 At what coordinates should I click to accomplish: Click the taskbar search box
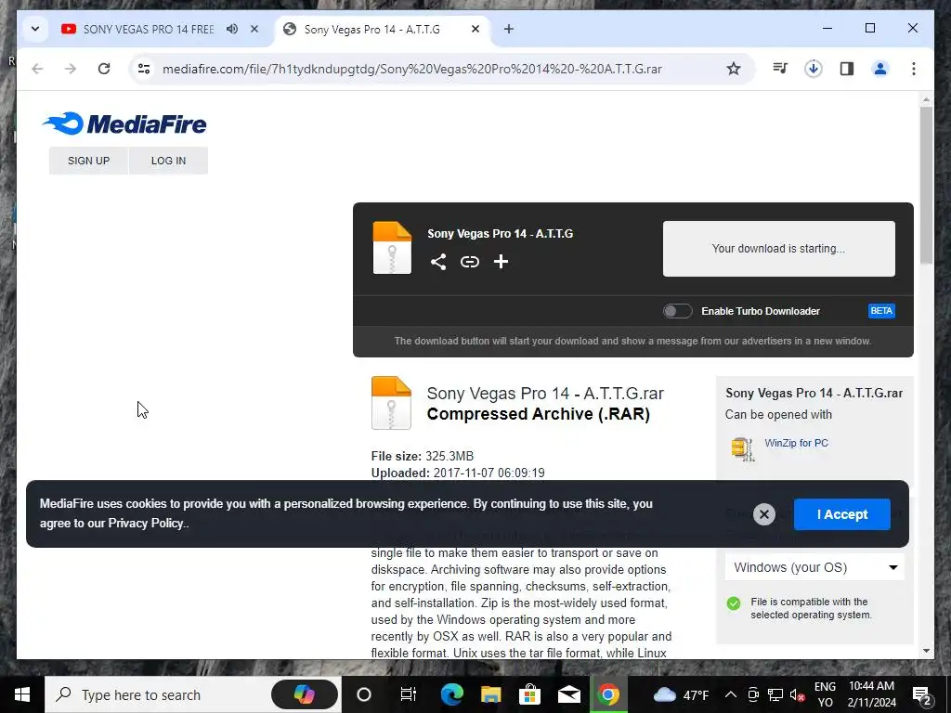tap(193, 694)
